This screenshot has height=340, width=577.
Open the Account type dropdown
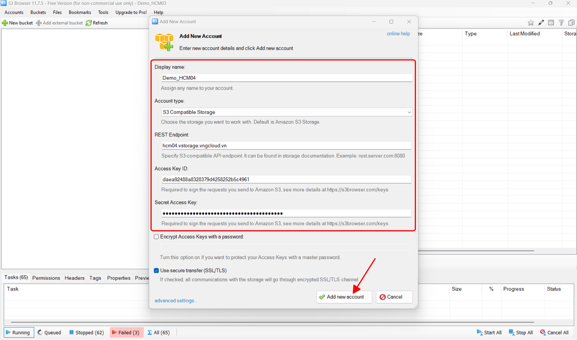pos(287,112)
